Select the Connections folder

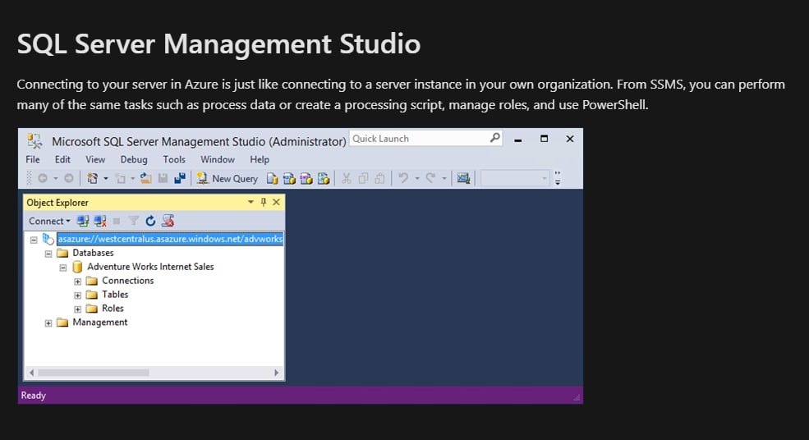click(x=127, y=281)
